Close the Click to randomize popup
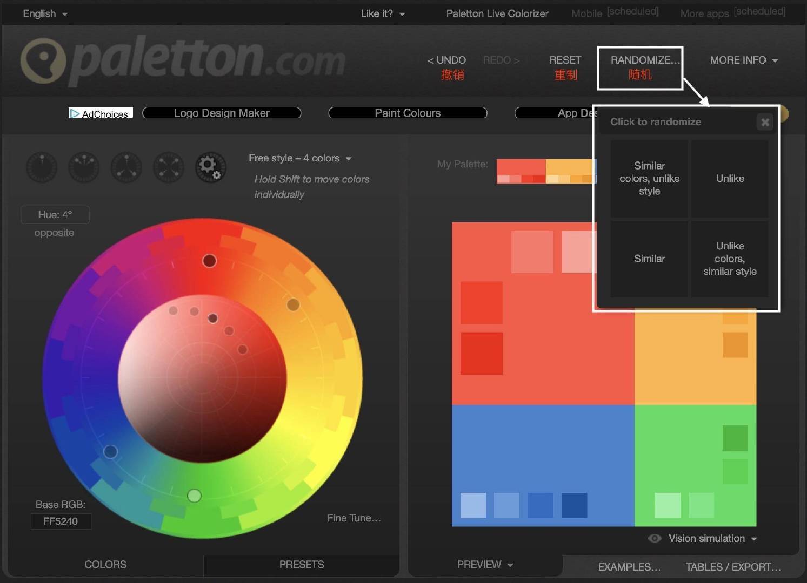 pyautogui.click(x=765, y=122)
